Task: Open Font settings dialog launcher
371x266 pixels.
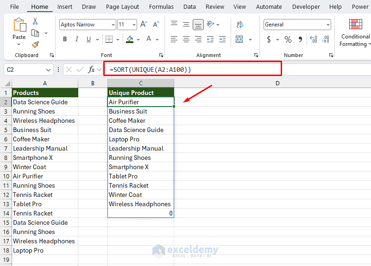Action: coord(161,55)
